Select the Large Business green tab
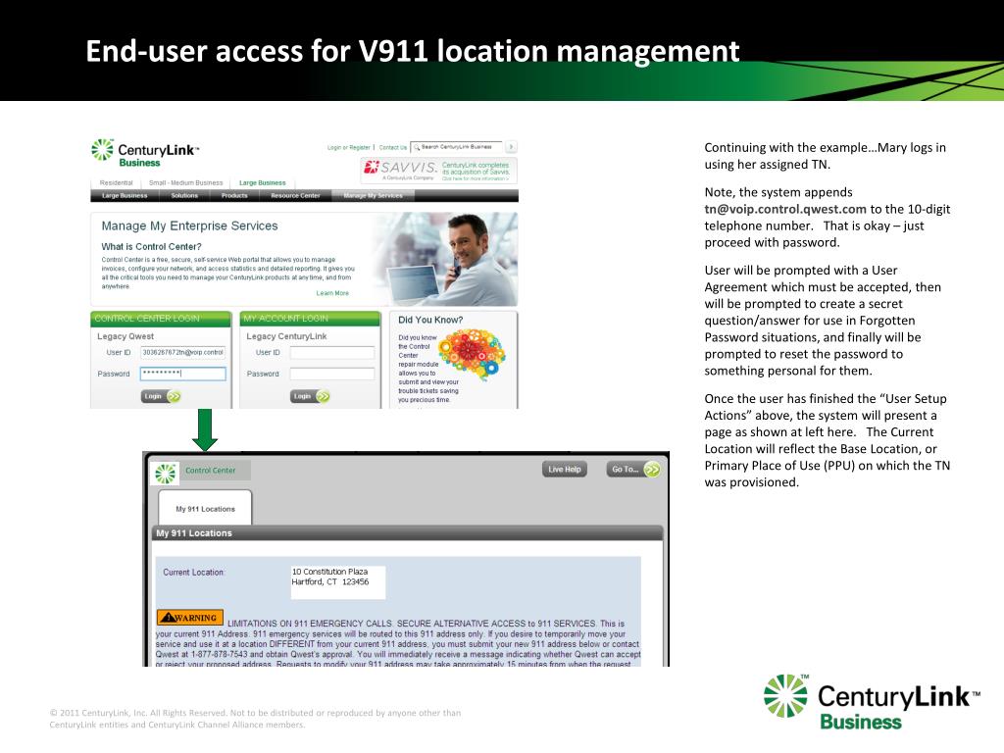Viewport: 1004px width, 753px height. 263,183
